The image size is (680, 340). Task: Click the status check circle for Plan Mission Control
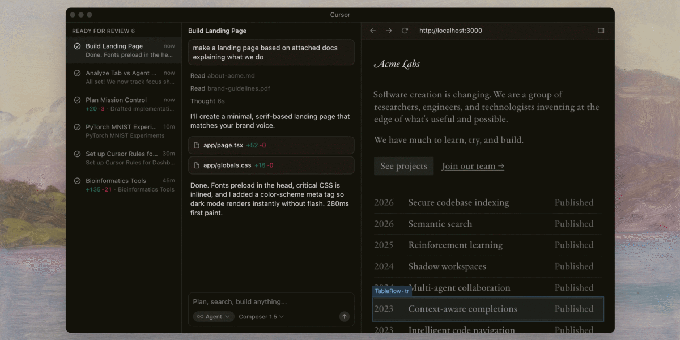coord(77,100)
